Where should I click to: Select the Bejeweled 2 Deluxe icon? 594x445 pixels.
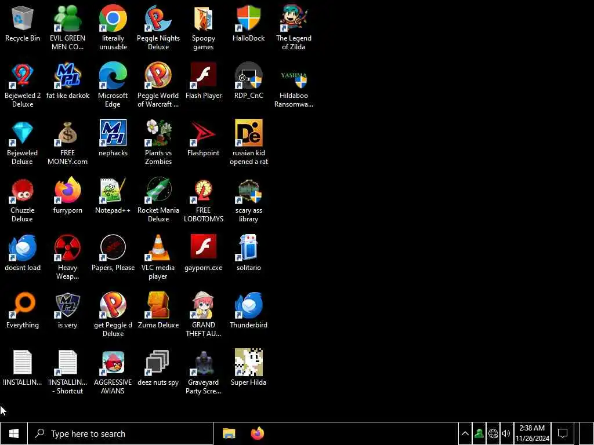(x=23, y=76)
